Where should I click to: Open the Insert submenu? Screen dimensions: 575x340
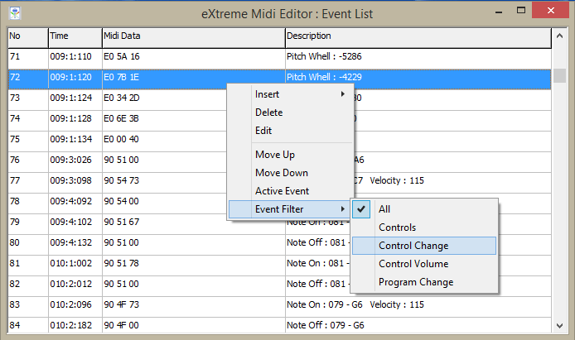(290, 94)
